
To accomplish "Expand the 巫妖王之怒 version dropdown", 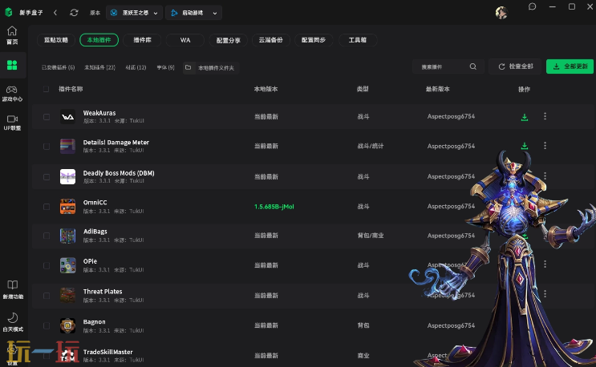I will click(x=134, y=13).
